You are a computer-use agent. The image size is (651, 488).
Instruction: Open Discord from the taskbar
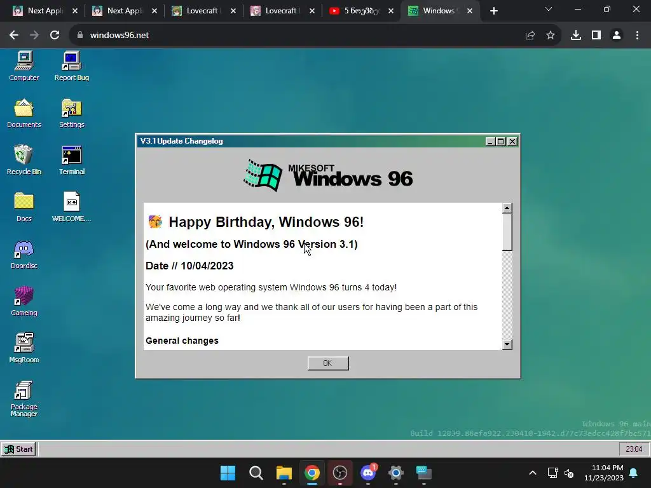(368, 473)
